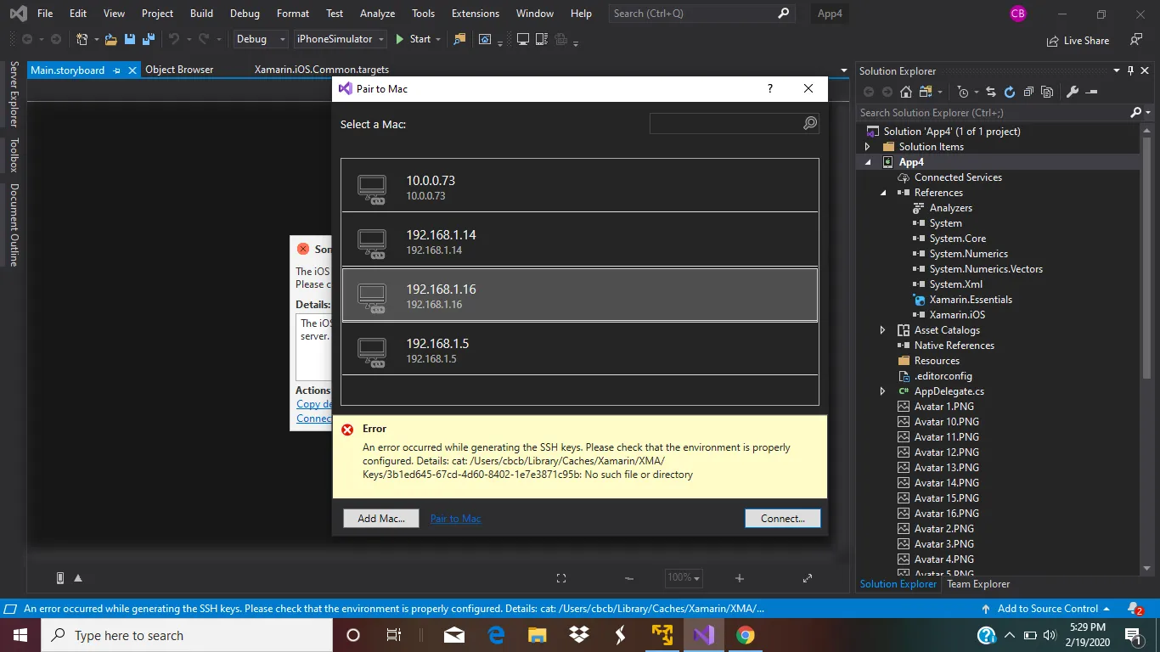The image size is (1160, 652).
Task: Click the device orientation icon in designer bottom bar
Action: point(60,578)
